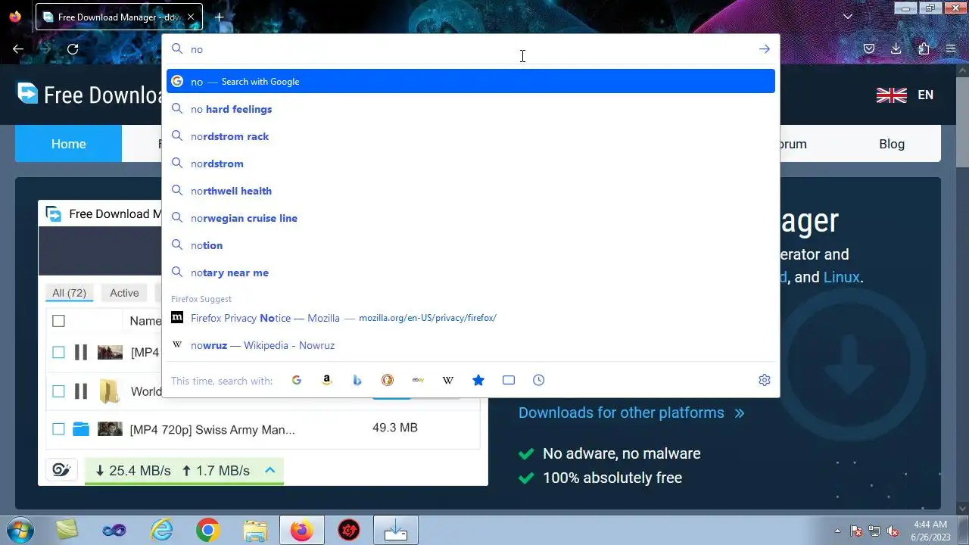Choose the 'no hard feelings' suggestion
969x545 pixels.
tap(471, 109)
